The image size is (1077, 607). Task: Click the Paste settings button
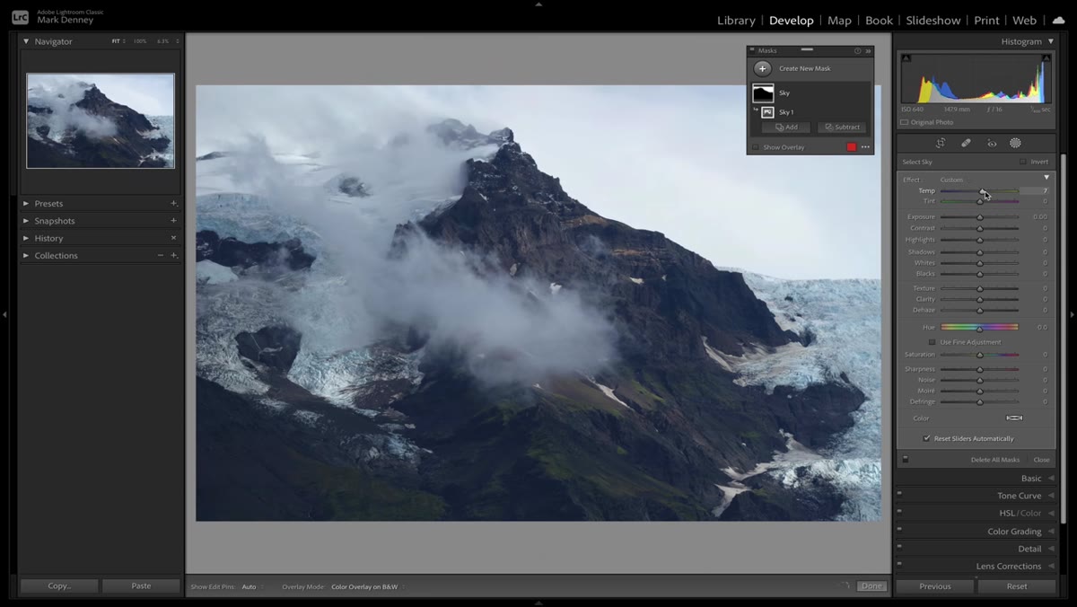(x=141, y=585)
